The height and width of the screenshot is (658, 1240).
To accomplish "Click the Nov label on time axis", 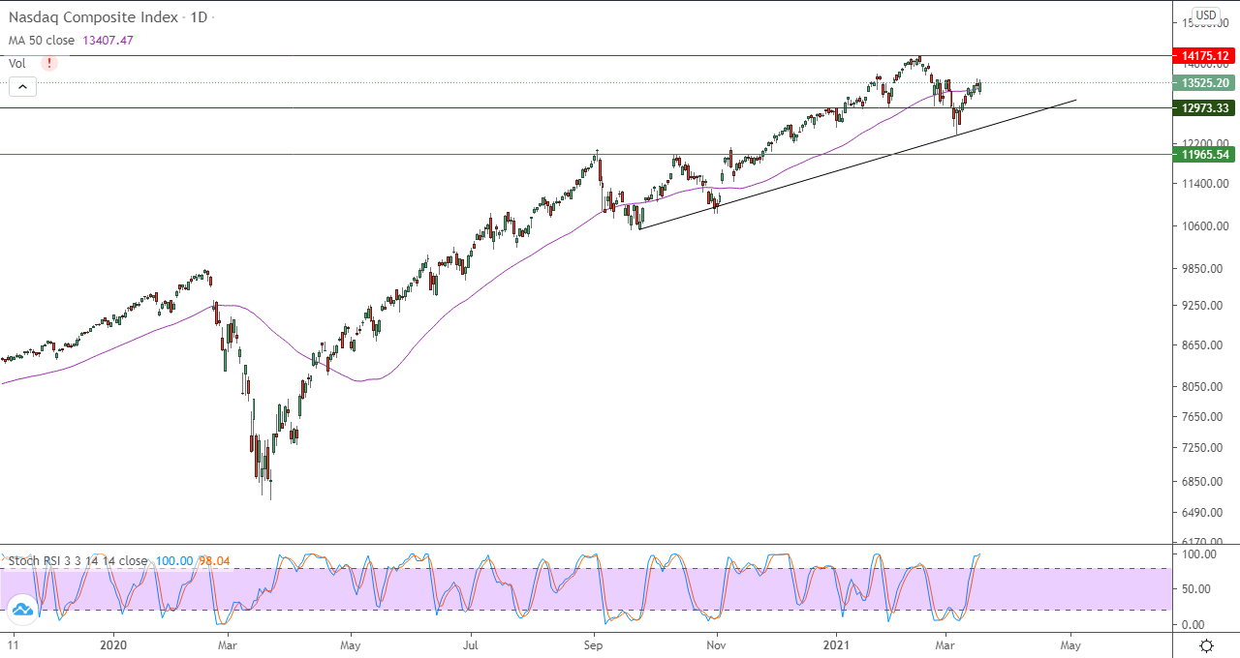I will pos(716,644).
